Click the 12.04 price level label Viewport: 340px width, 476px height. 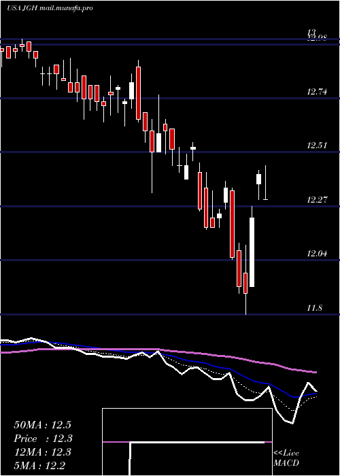[x=317, y=254]
